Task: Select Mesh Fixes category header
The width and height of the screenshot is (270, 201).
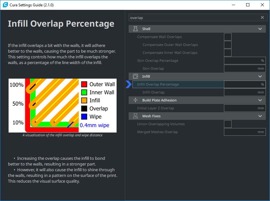Action: click(x=197, y=116)
